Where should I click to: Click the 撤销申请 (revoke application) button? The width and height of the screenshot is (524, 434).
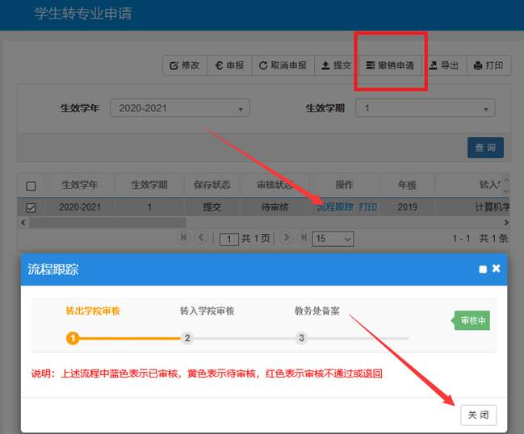[x=390, y=65]
